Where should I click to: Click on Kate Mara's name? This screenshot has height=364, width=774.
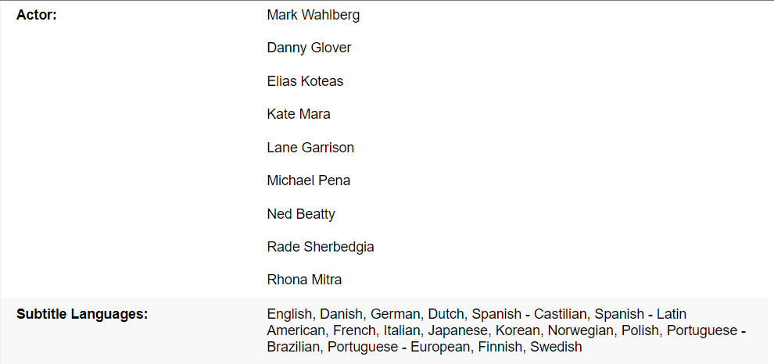tap(298, 114)
